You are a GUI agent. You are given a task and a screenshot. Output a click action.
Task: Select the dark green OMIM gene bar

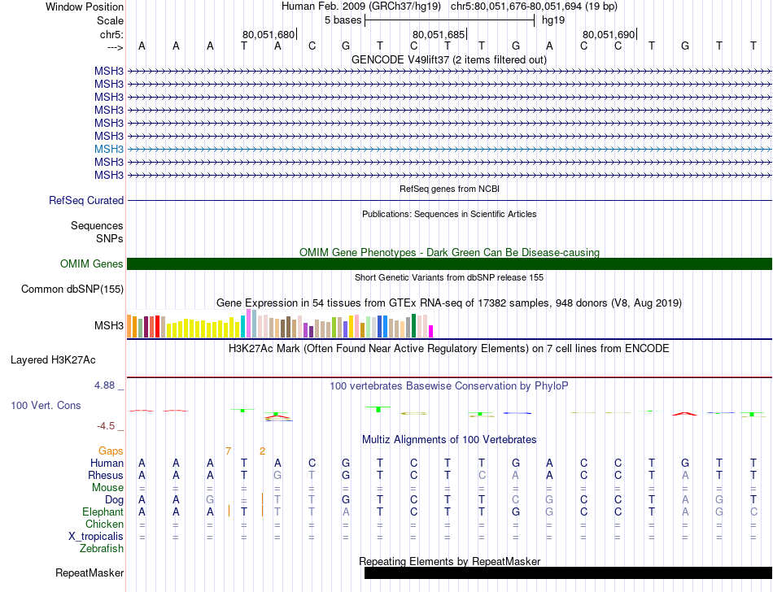click(449, 264)
